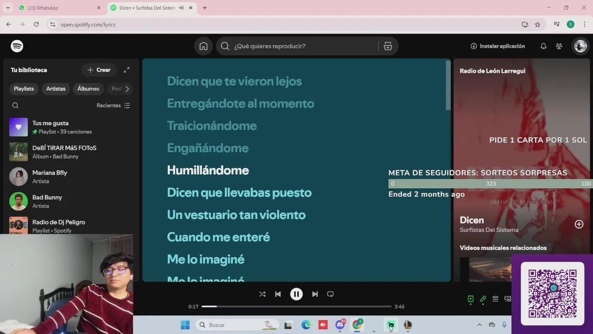Open the play queue
This screenshot has width=593, height=334.
(495, 299)
